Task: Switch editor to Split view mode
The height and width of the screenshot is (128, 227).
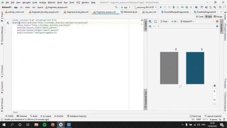Action: pos(209,17)
